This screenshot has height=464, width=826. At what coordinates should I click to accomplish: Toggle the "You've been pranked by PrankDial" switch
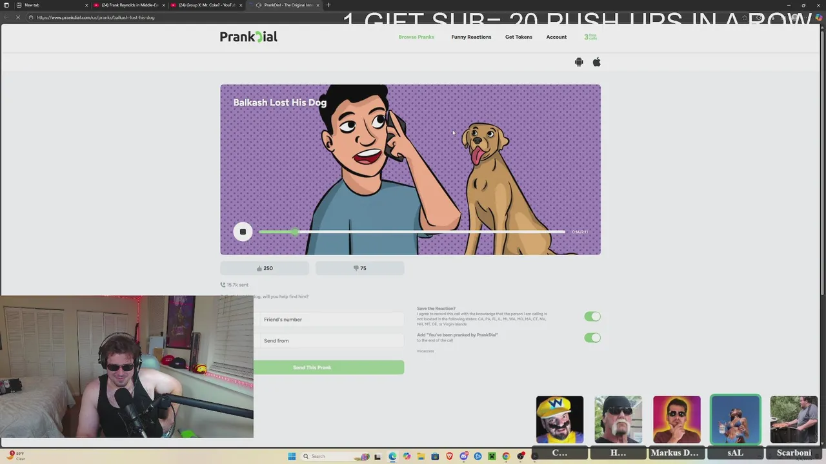point(592,338)
